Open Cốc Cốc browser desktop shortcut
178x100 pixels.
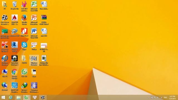tap(24, 73)
